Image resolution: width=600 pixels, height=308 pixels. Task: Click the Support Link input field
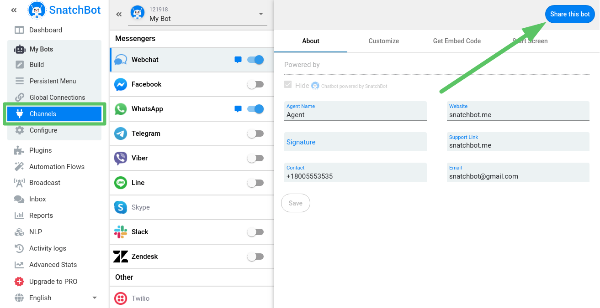point(519,142)
